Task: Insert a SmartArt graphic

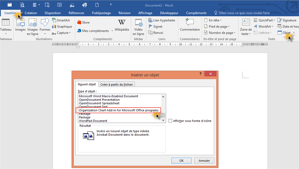Action: click(61, 20)
